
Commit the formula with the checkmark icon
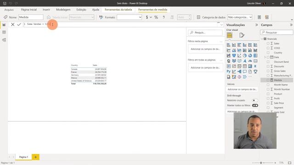point(19,24)
